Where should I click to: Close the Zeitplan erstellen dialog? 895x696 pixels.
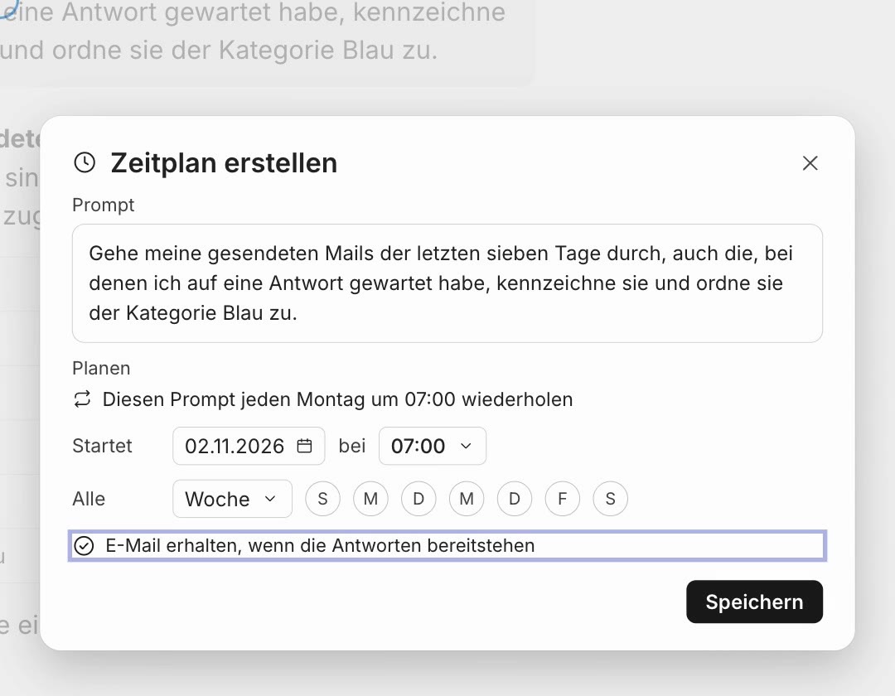pyautogui.click(x=810, y=163)
